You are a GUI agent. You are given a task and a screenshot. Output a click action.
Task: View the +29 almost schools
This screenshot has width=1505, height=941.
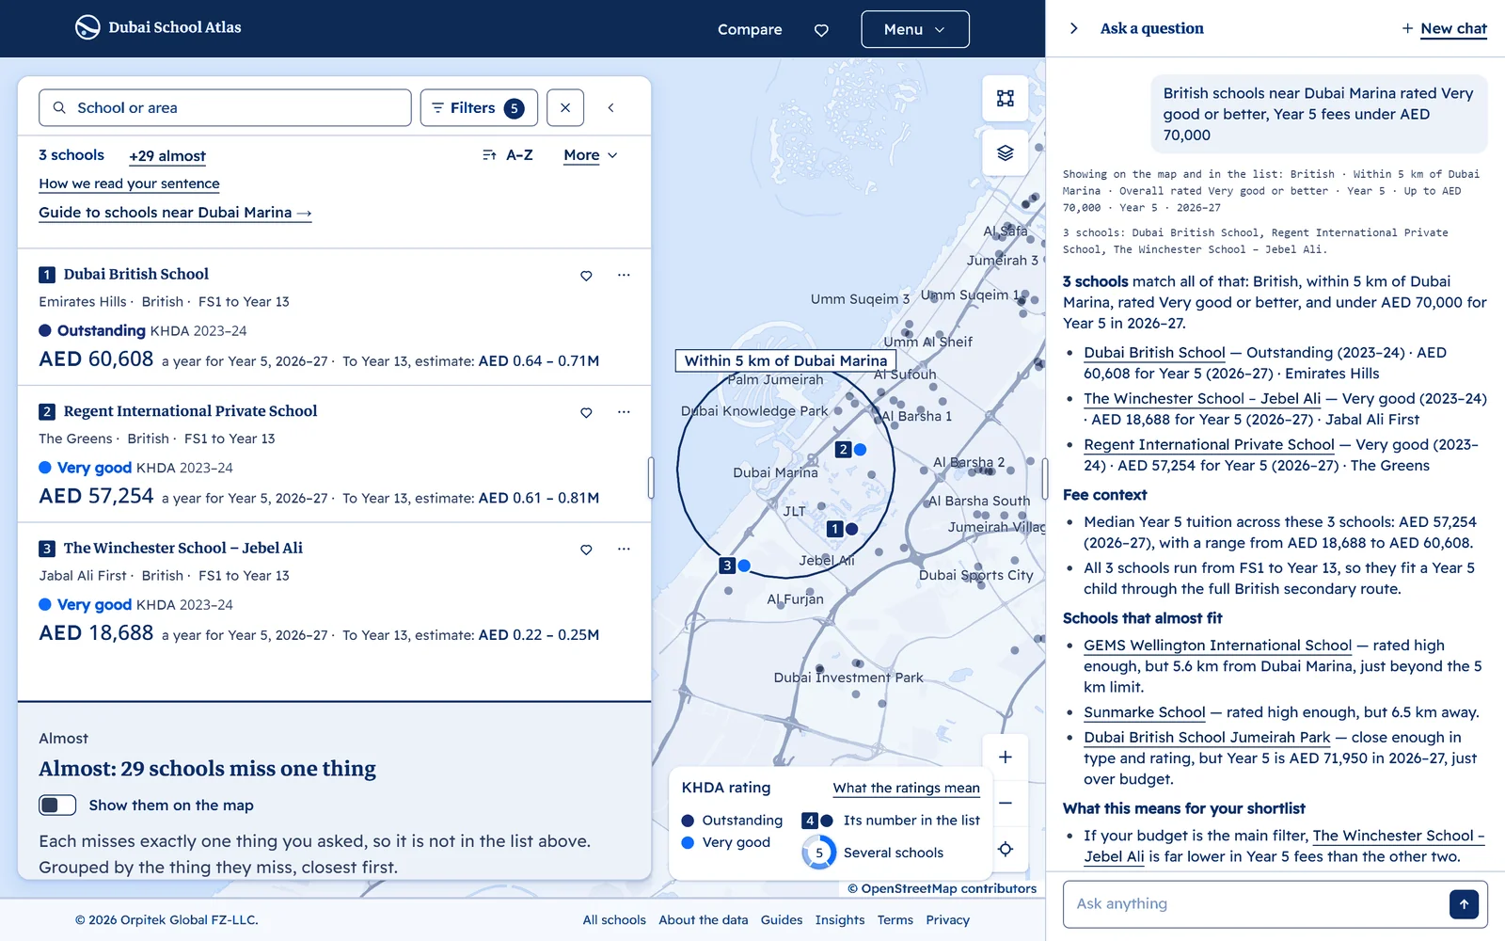tap(167, 156)
